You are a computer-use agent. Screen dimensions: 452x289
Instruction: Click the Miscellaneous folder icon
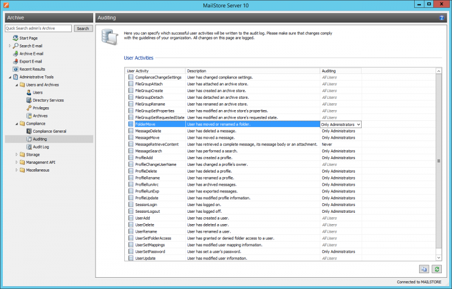coord(22,170)
